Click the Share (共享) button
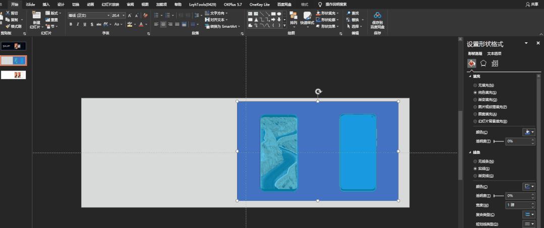544x228 pixels. [x=532, y=4]
